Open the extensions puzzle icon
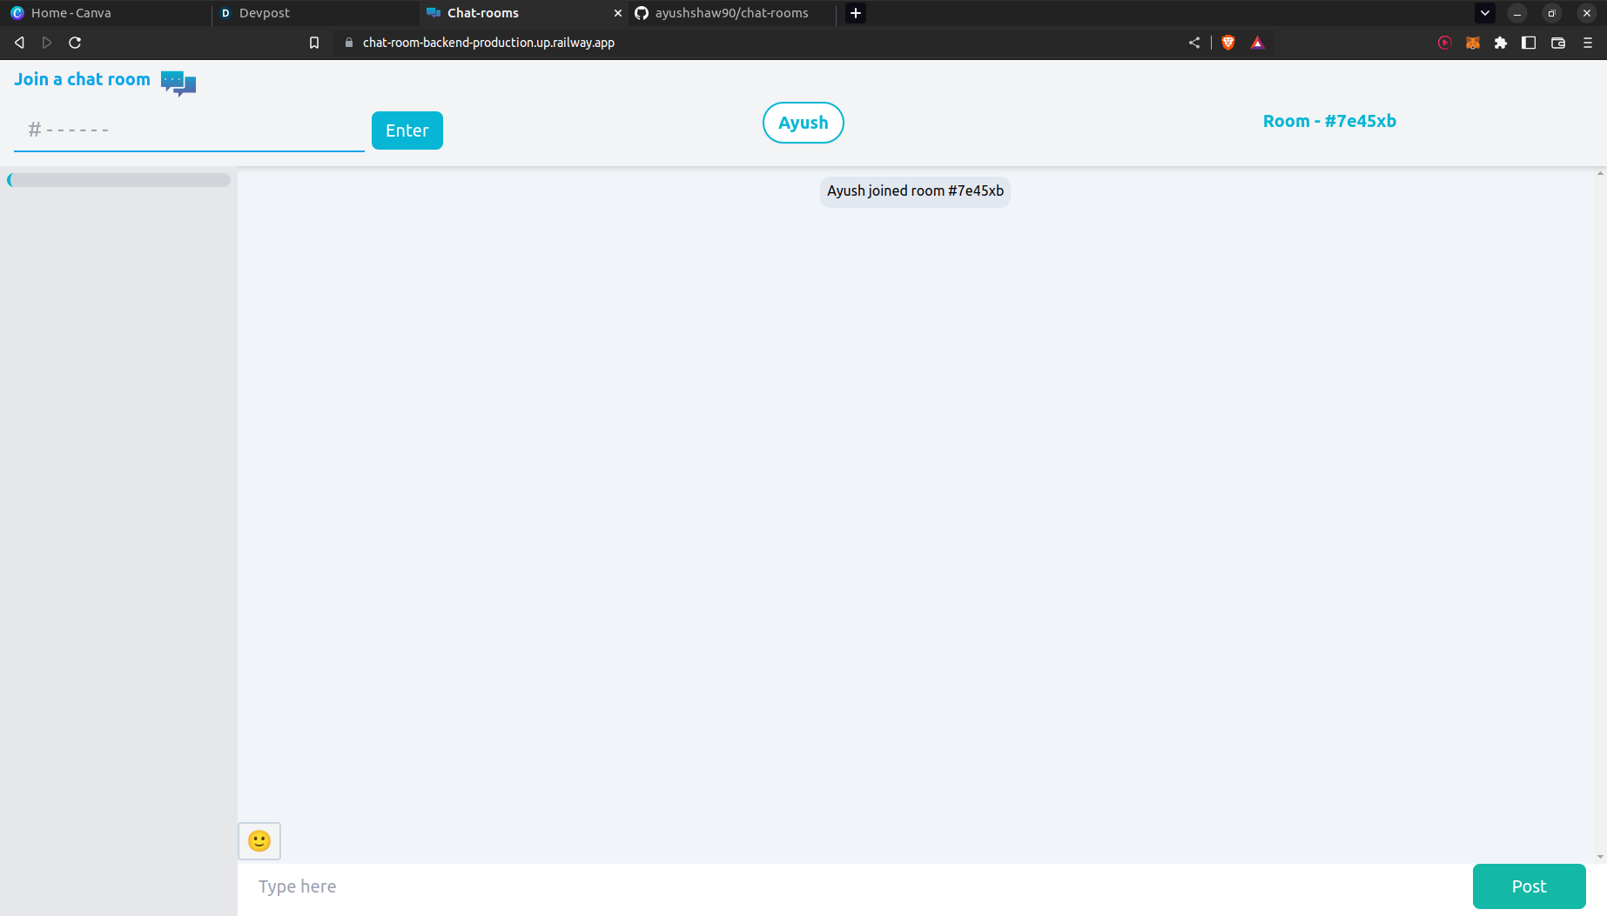Screen dimensions: 1607x916 [x=1501, y=43]
